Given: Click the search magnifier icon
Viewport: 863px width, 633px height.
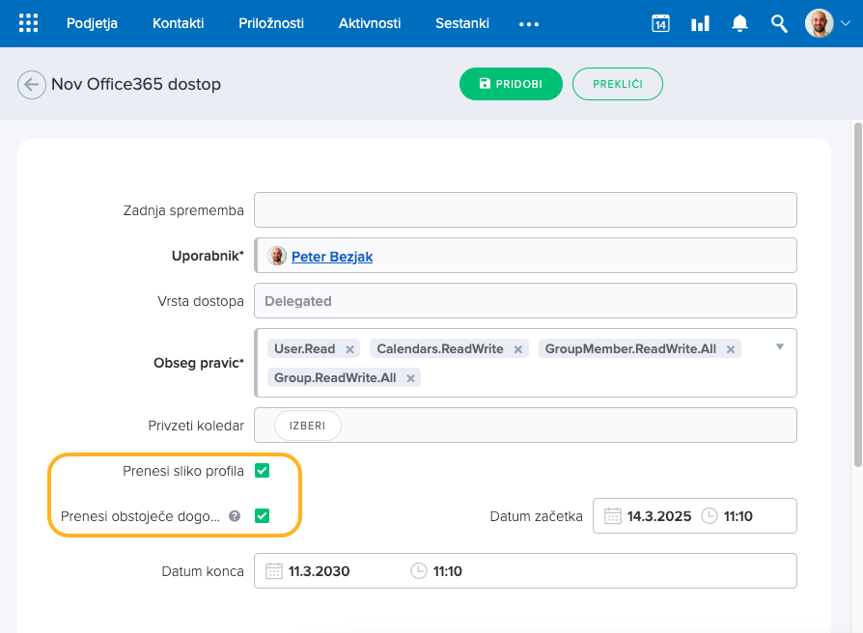Looking at the screenshot, I should (x=779, y=23).
